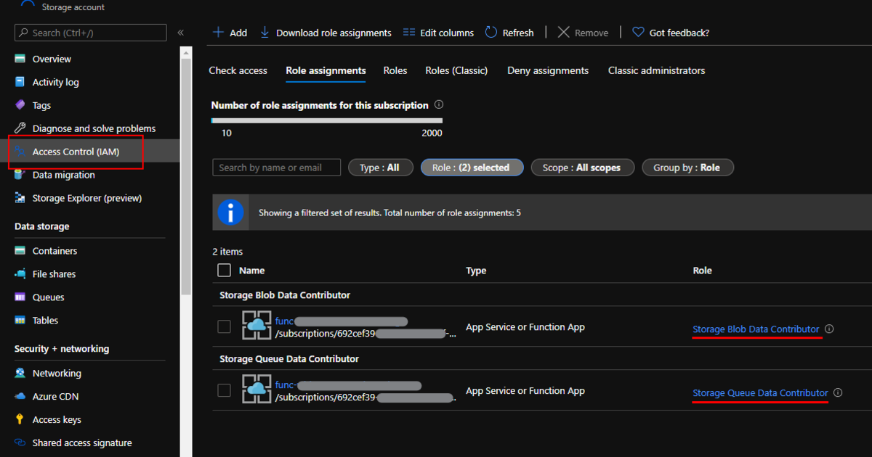Click the Remove button in toolbar
This screenshot has width=872, height=457.
pos(583,33)
